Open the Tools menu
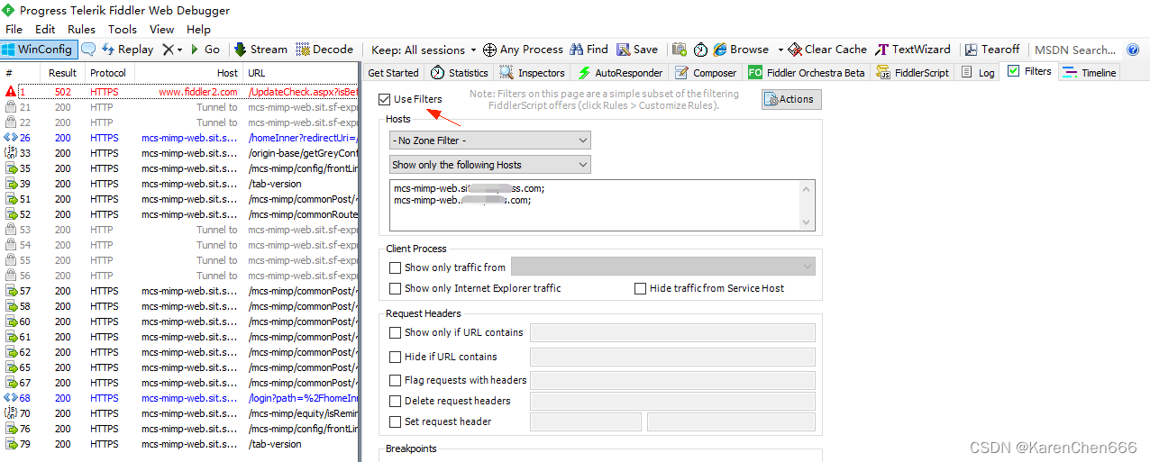The width and height of the screenshot is (1150, 462). coord(123,30)
